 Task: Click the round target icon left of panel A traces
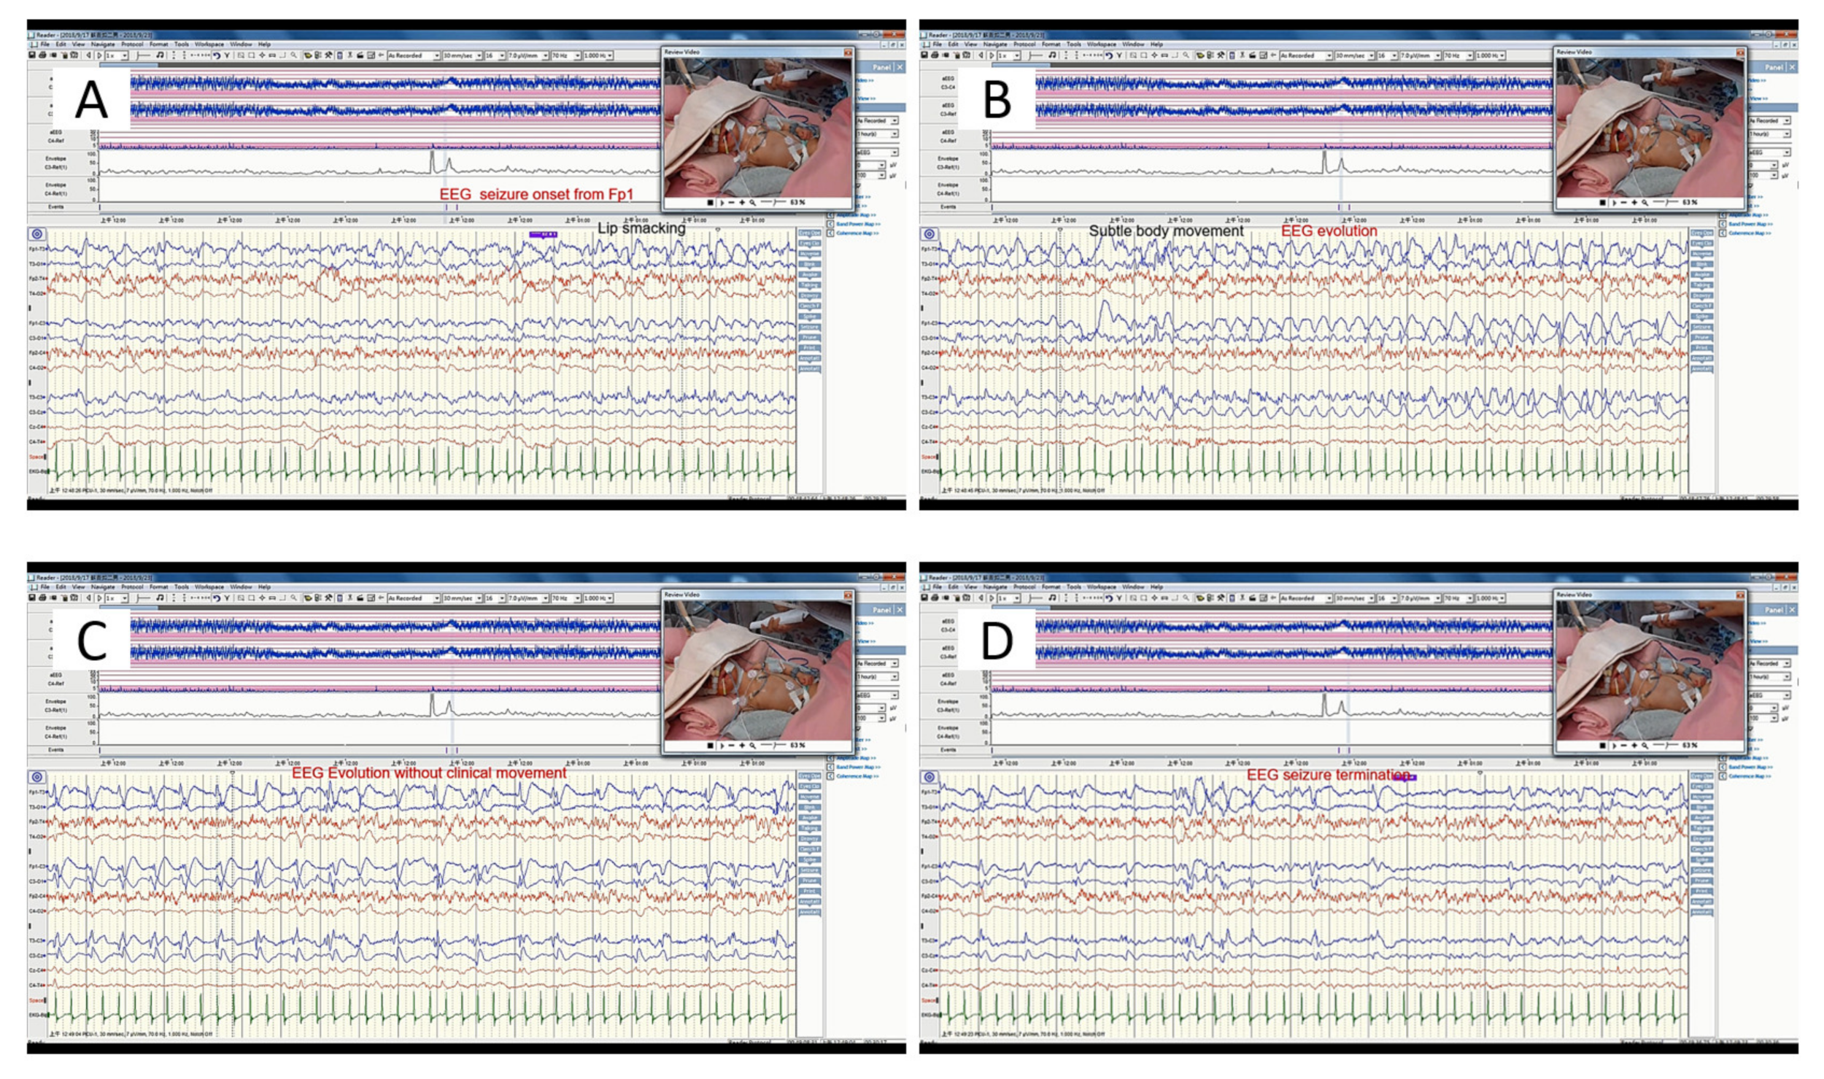[x=37, y=234]
